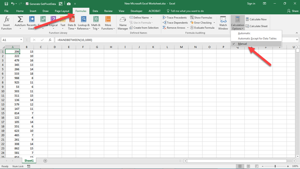Click the macro record icon in status bar
Image resolution: width=300 pixels, height=169 pixels.
pos(29,166)
